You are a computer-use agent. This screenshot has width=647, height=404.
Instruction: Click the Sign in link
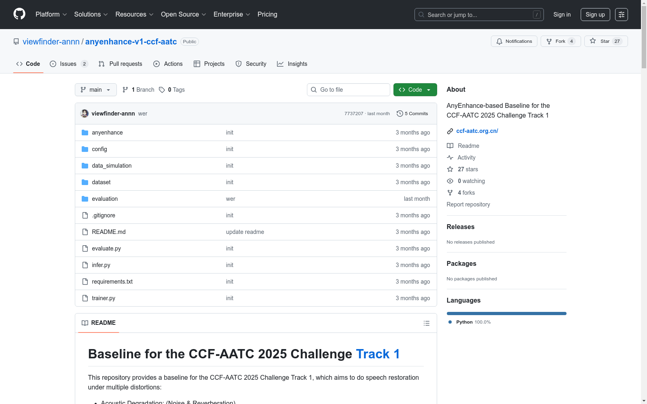point(562,15)
